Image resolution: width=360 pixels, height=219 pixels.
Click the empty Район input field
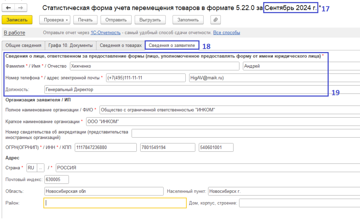(x=115, y=203)
